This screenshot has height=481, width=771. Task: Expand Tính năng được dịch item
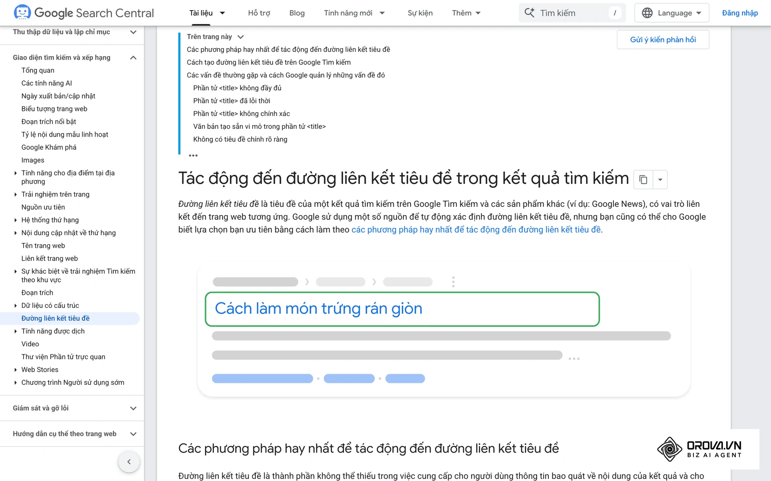click(x=15, y=331)
